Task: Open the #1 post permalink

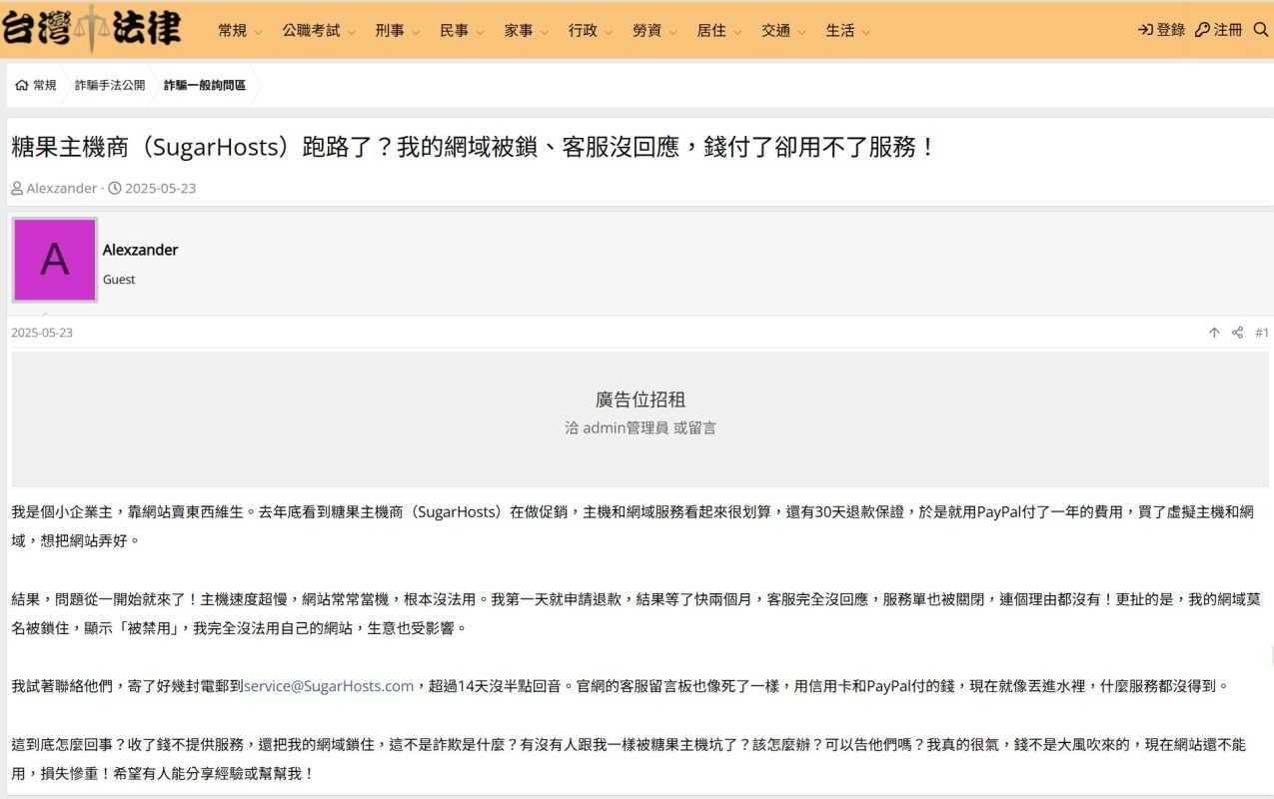Action: (x=1262, y=333)
